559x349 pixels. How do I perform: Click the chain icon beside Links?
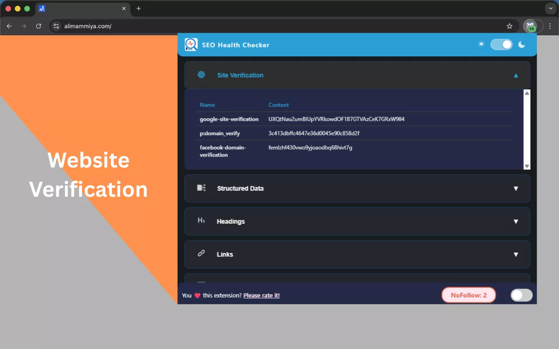click(201, 254)
